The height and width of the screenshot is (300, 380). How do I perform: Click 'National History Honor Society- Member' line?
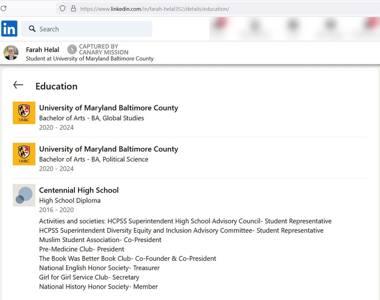[x=98, y=287]
